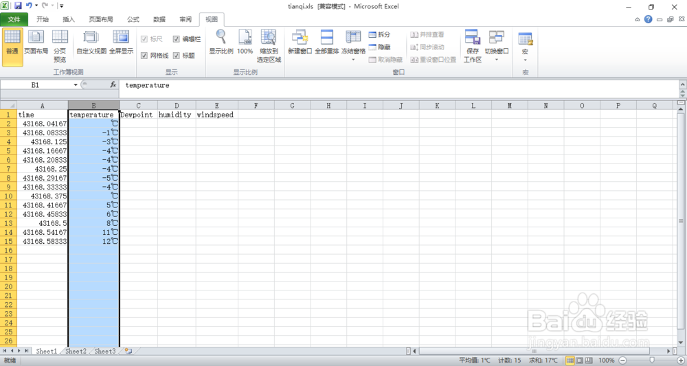Click first sheet navigation arrow

(x=4, y=351)
